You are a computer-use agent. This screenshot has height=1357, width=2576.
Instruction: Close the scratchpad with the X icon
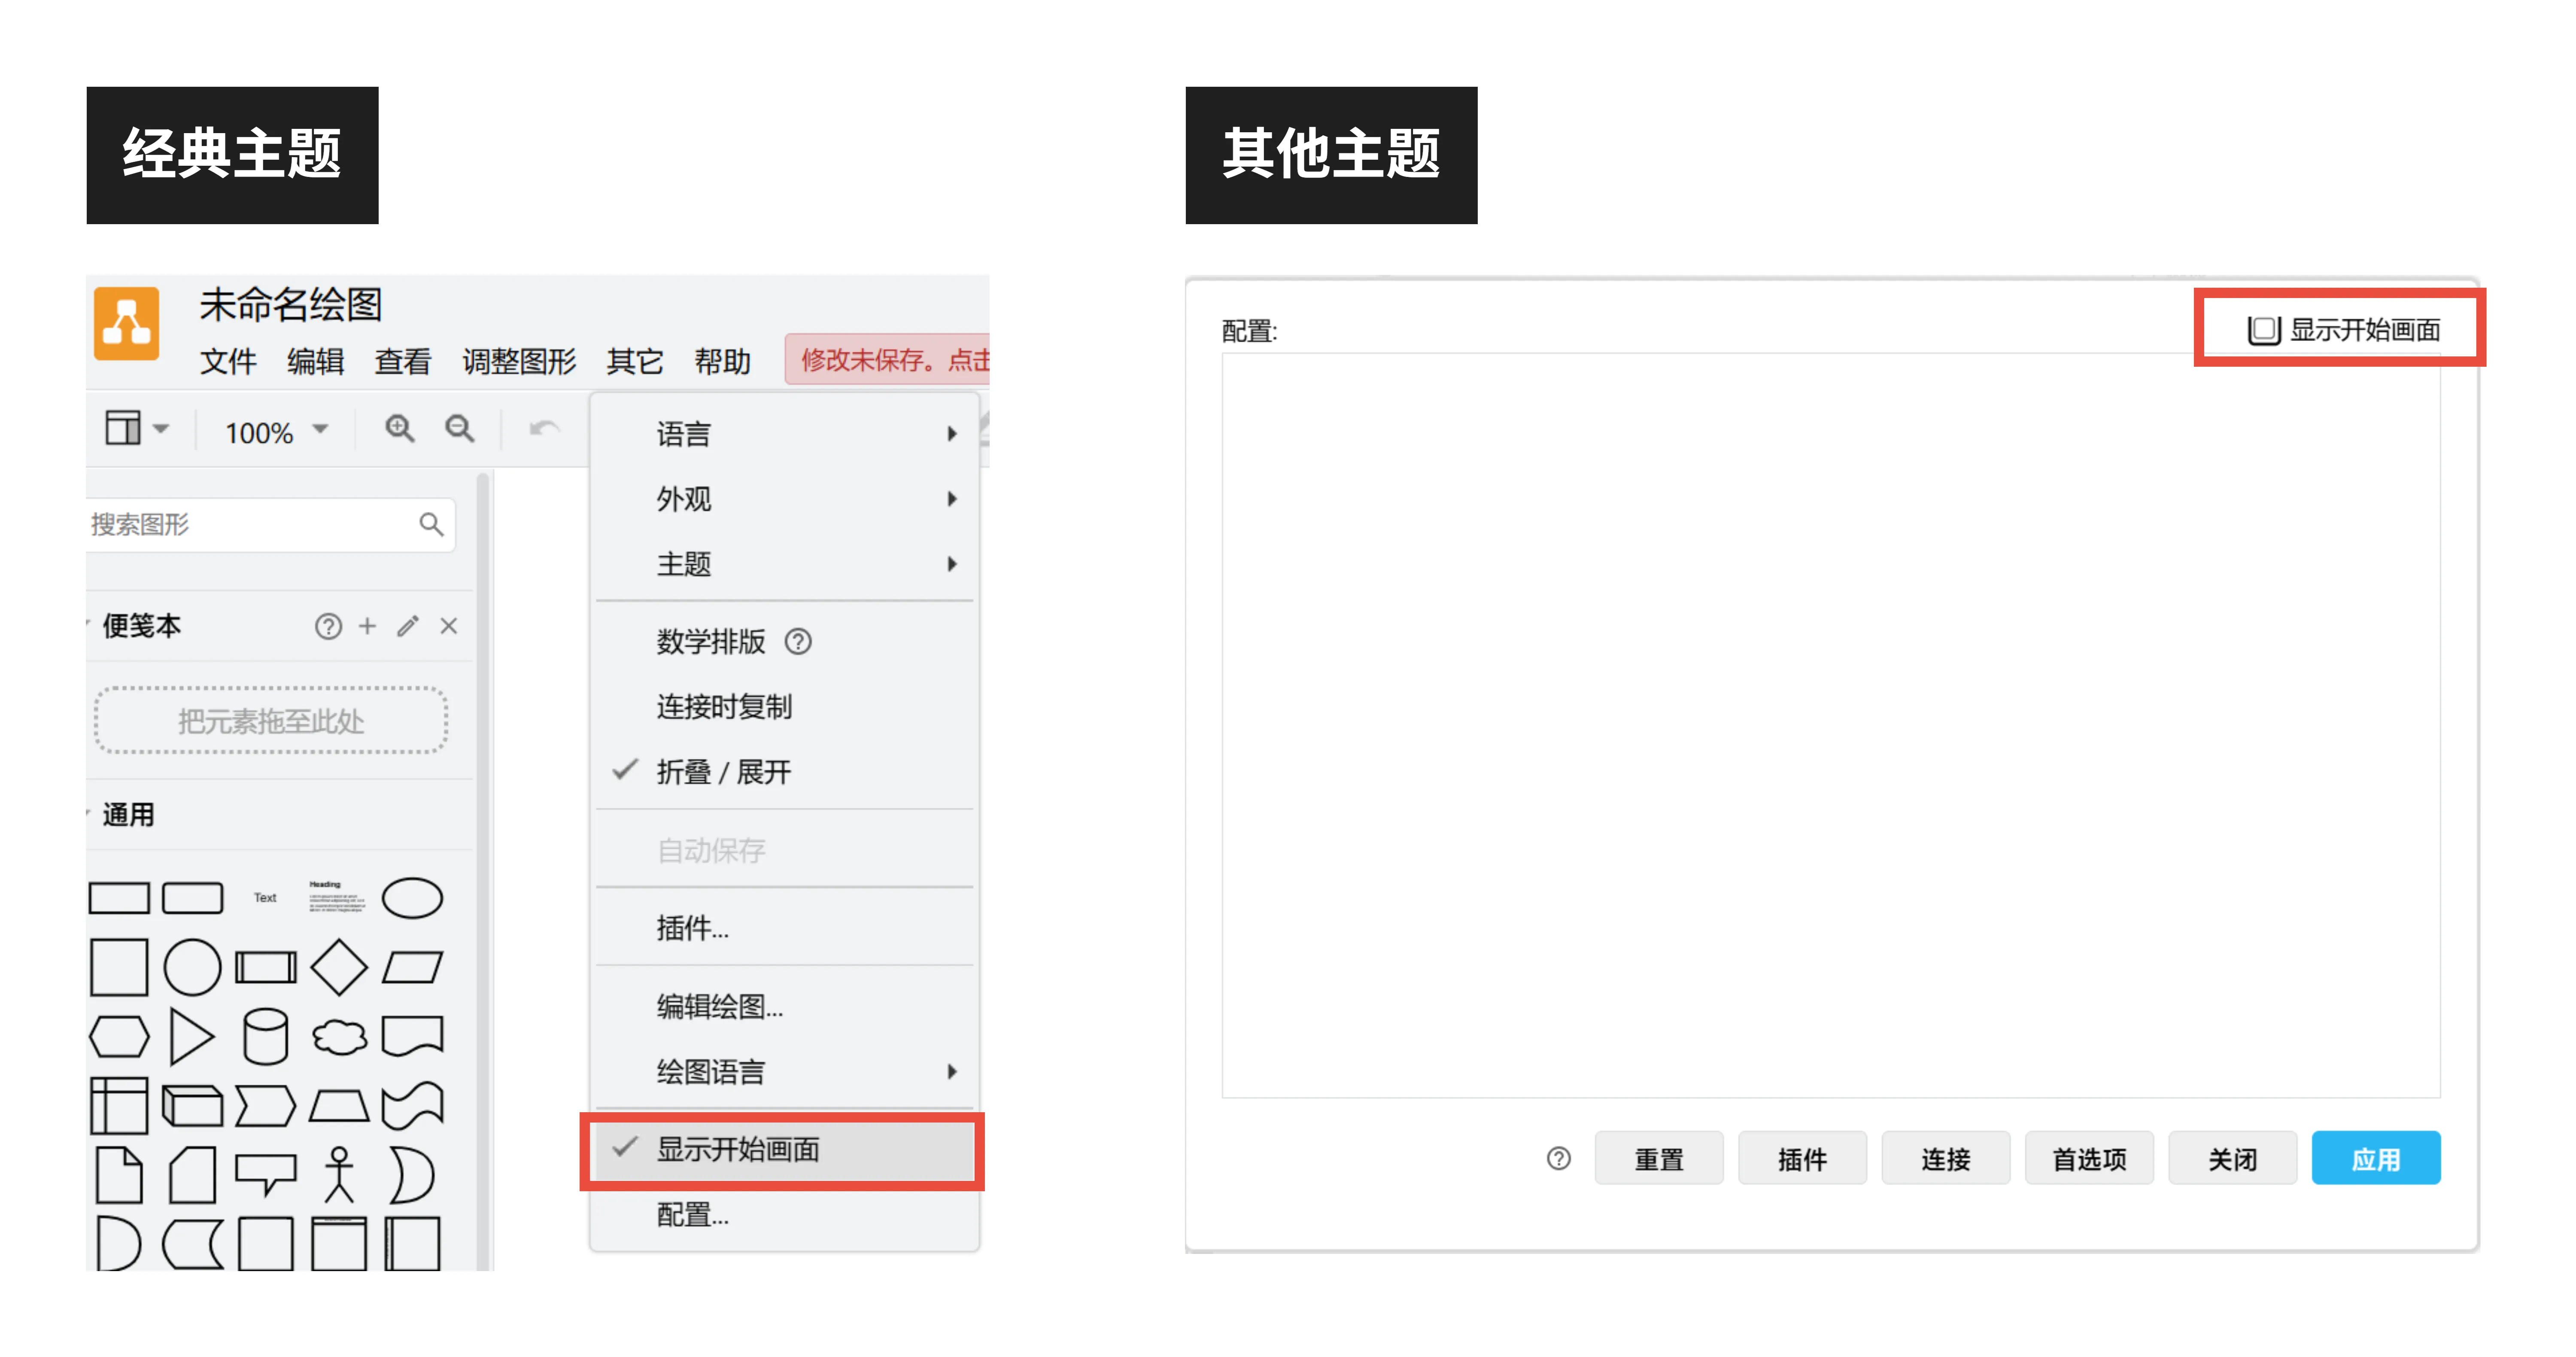pyautogui.click(x=449, y=626)
